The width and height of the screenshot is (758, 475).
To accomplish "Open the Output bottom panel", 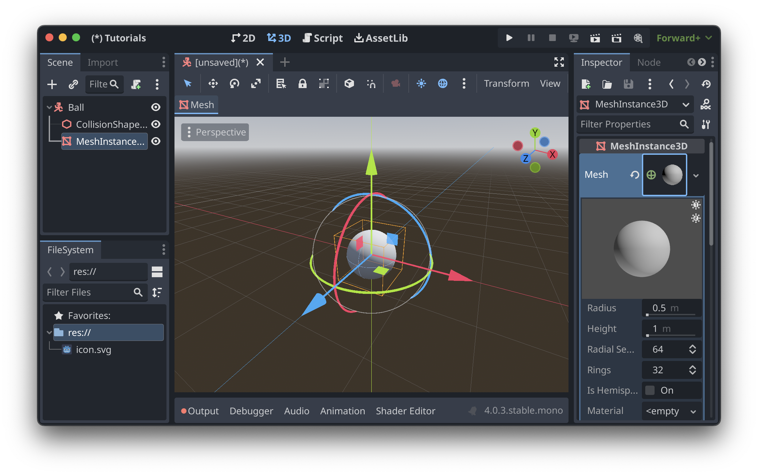I will [x=200, y=411].
